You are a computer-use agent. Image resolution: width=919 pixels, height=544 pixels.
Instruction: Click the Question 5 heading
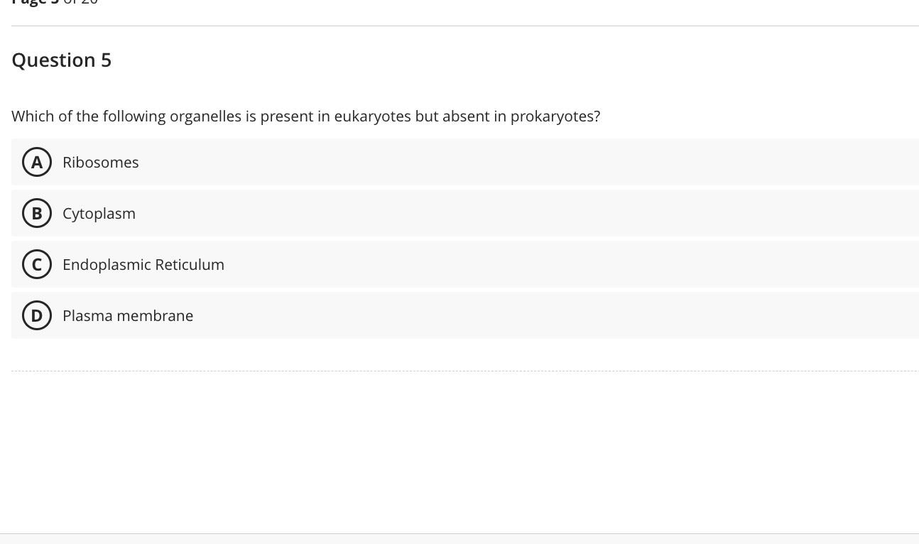tap(61, 60)
